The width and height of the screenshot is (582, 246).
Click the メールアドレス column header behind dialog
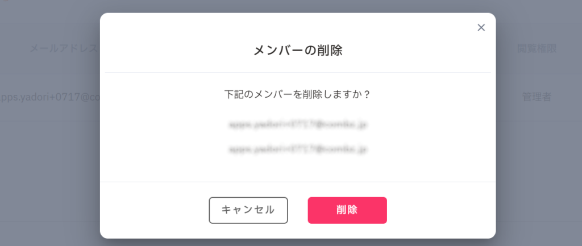pyautogui.click(x=64, y=48)
